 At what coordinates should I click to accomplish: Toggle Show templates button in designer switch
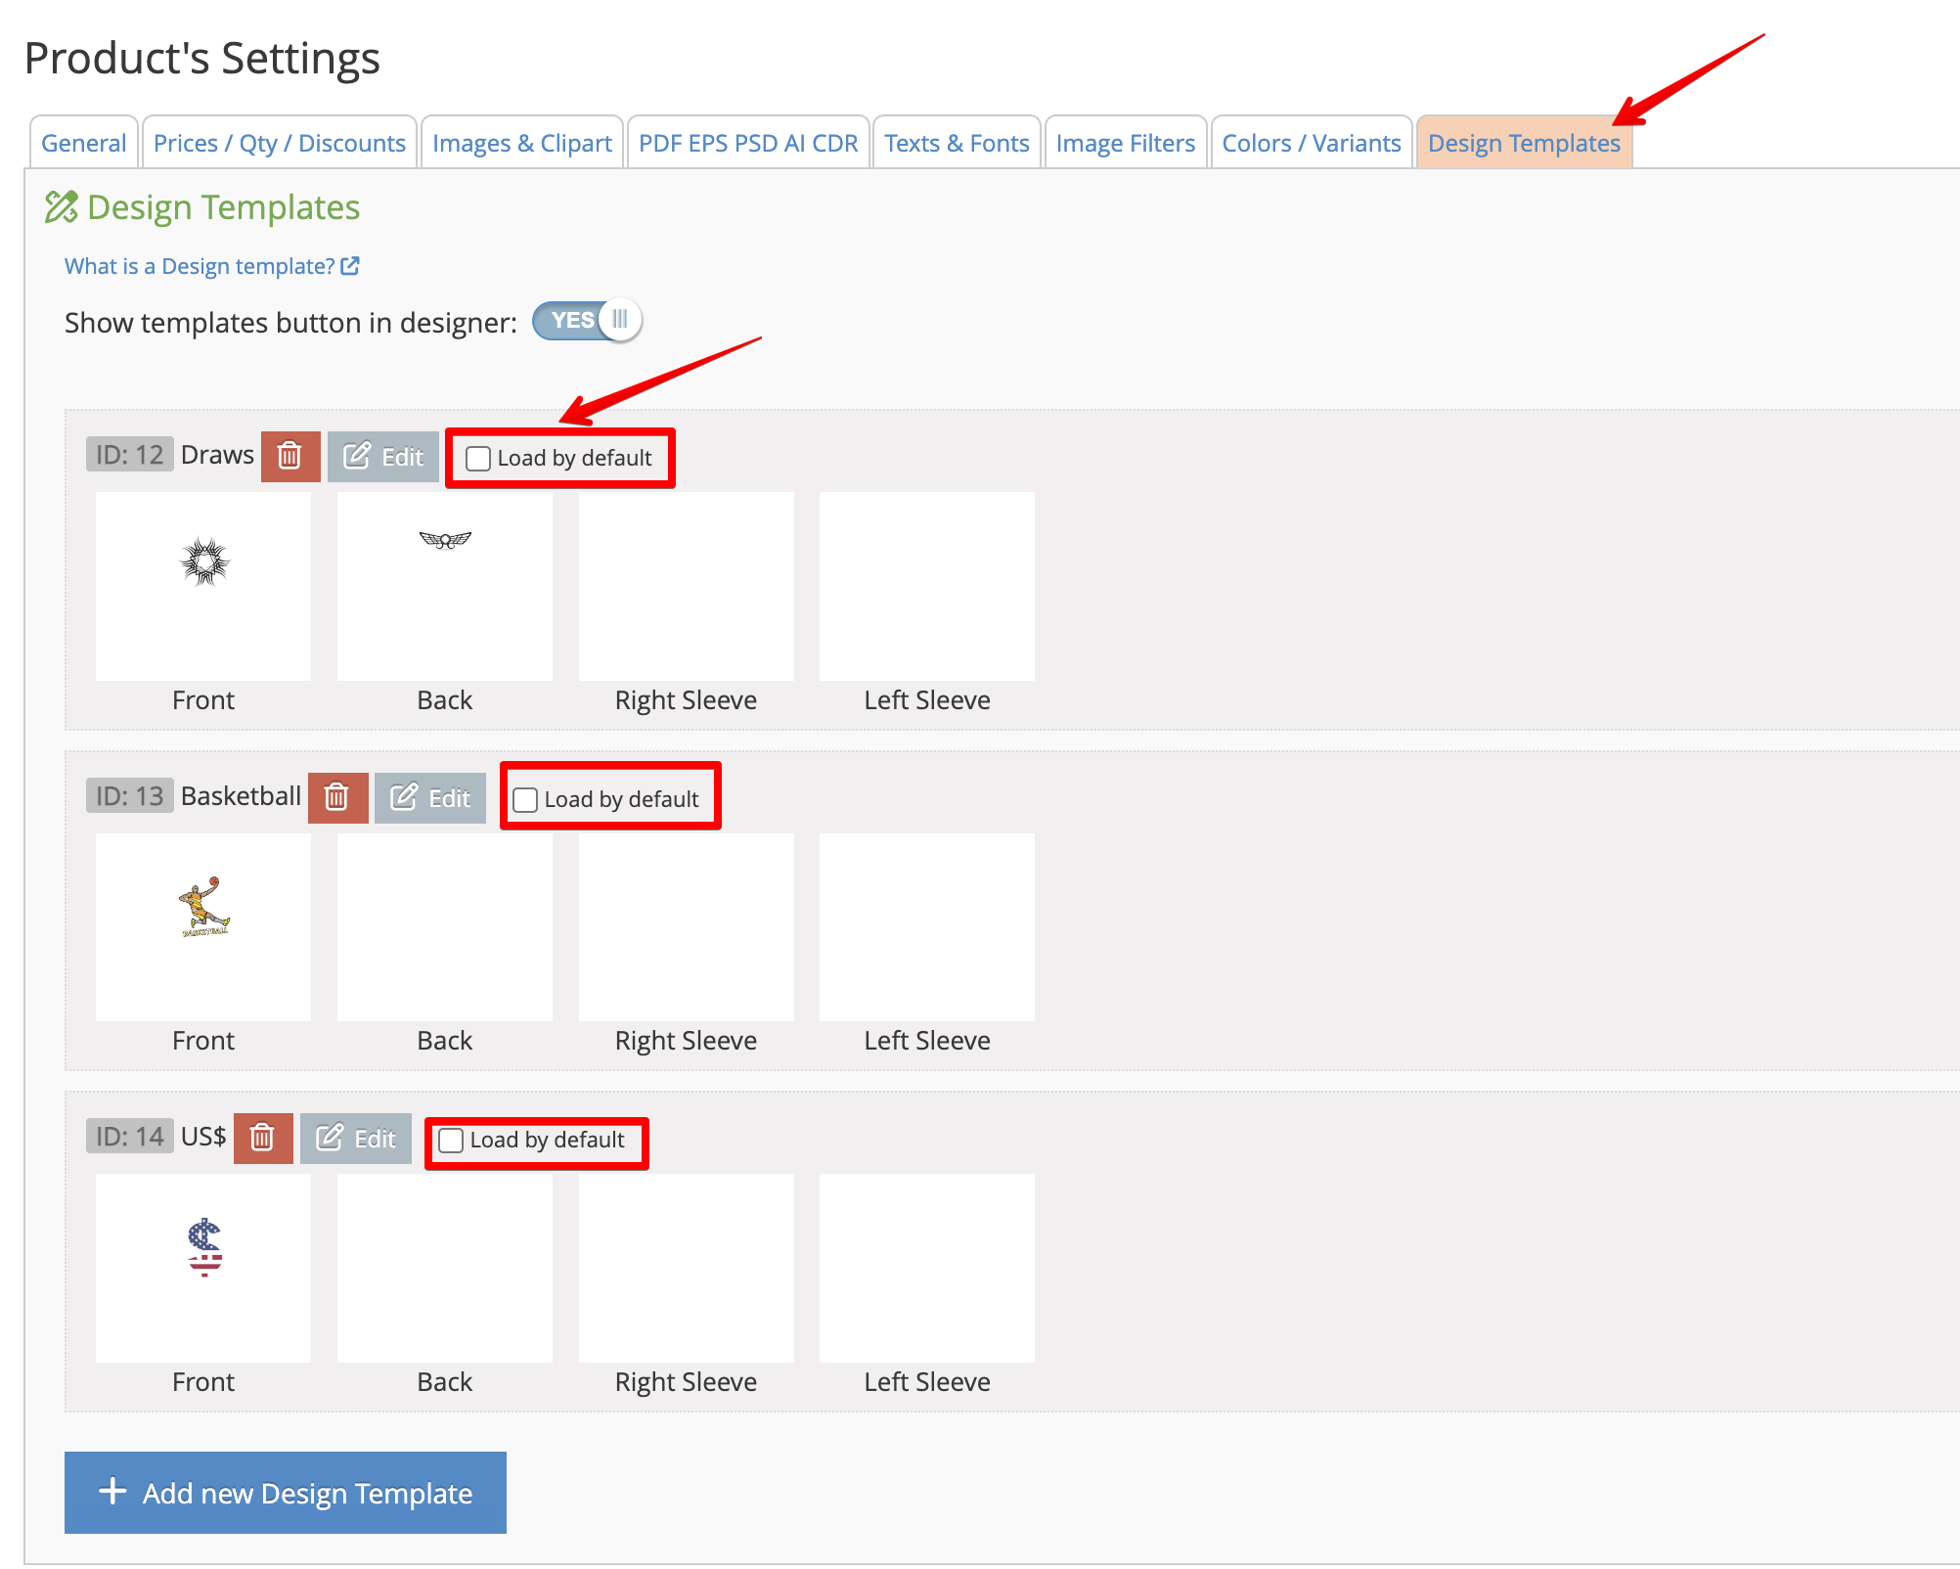(587, 320)
